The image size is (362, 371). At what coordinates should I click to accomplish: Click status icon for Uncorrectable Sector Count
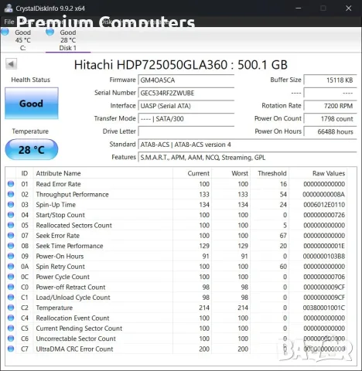(11, 339)
